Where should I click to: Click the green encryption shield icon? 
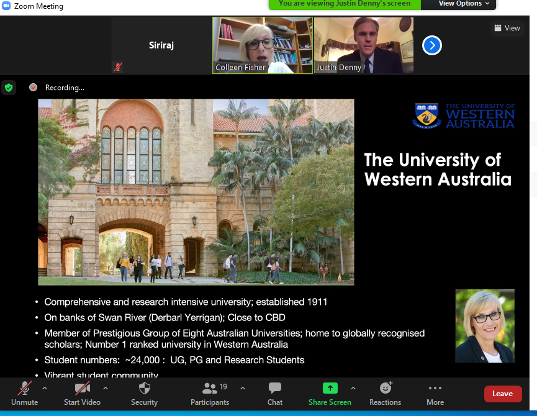pos(9,88)
